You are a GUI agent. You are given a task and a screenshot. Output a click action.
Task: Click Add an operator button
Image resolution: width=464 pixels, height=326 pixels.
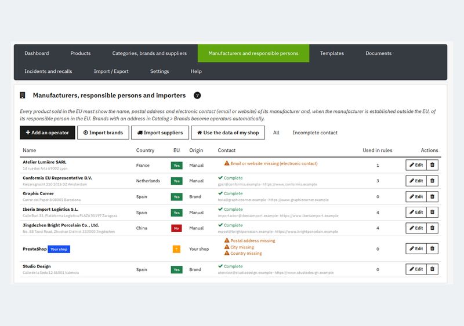pyautogui.click(x=48, y=133)
